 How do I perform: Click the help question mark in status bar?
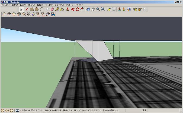[17, 111]
